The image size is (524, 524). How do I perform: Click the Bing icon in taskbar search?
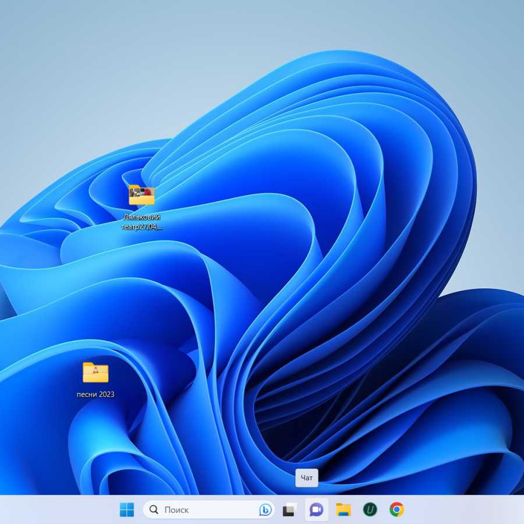tap(265, 509)
